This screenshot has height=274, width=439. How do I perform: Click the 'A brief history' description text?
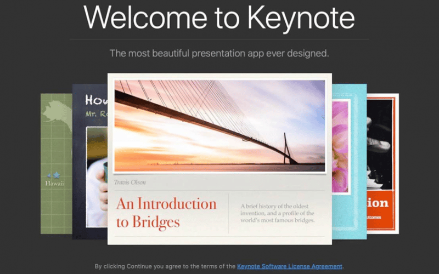(277, 213)
